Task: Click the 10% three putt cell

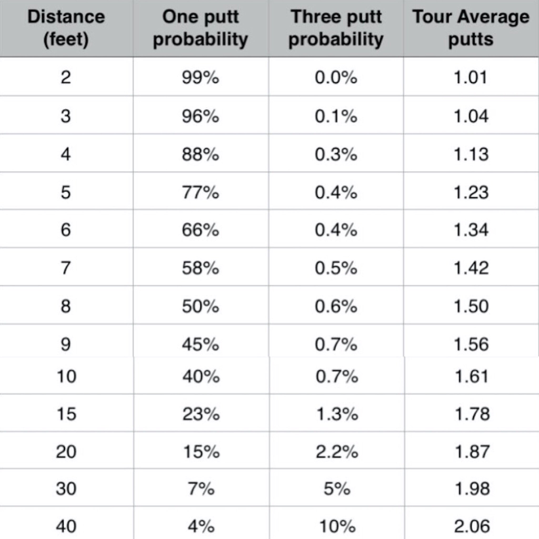Action: click(337, 525)
